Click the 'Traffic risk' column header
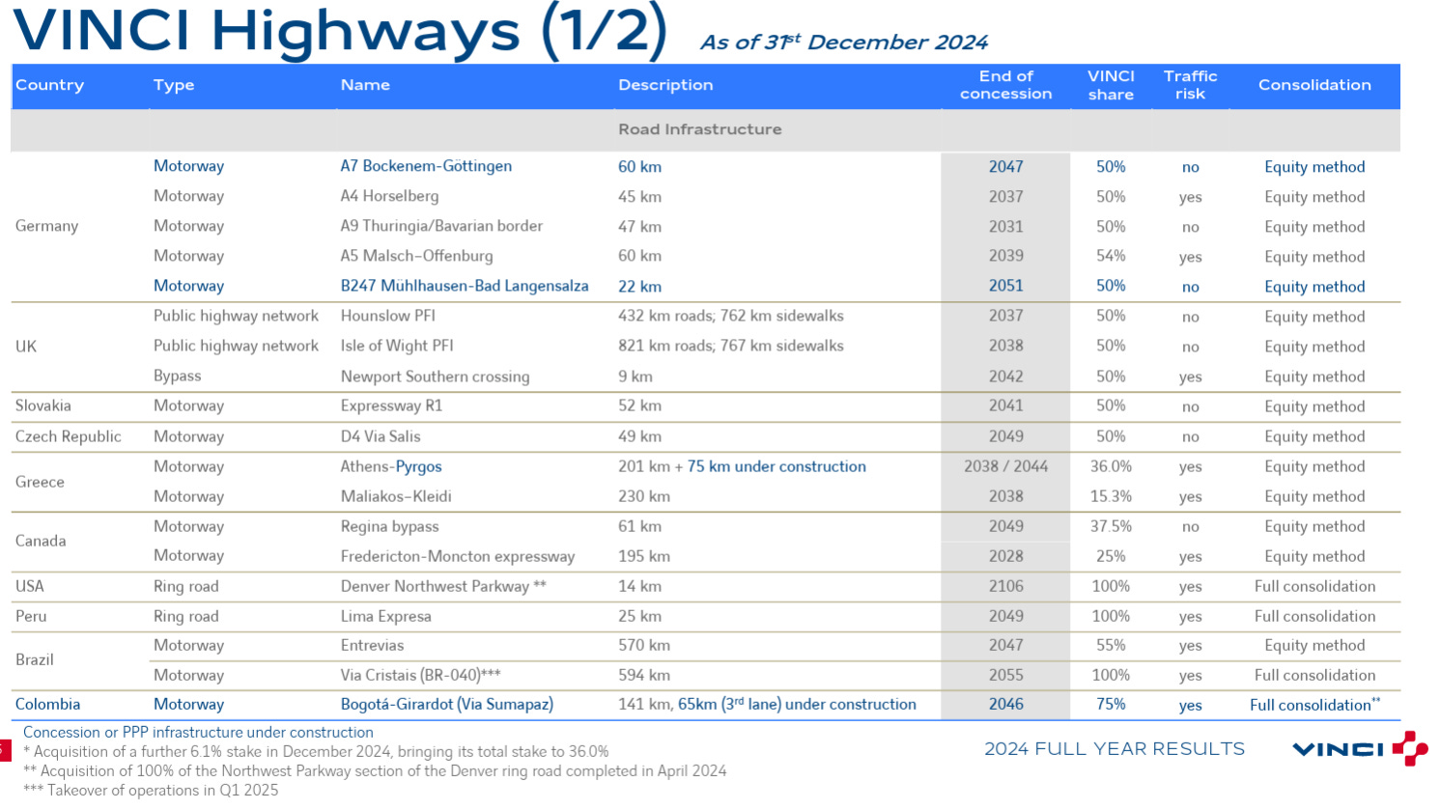The image size is (1440, 810). (x=1190, y=85)
